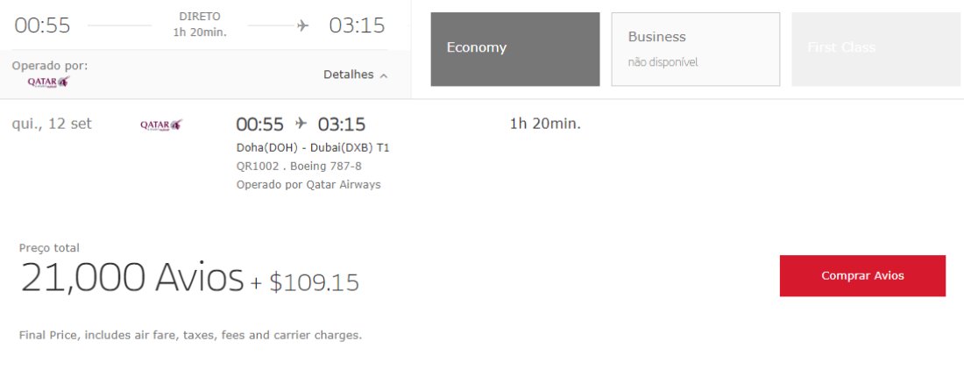Click the plane icon between detailed 00:55 and 03:15
Image resolution: width=964 pixels, height=391 pixels.
301,124
